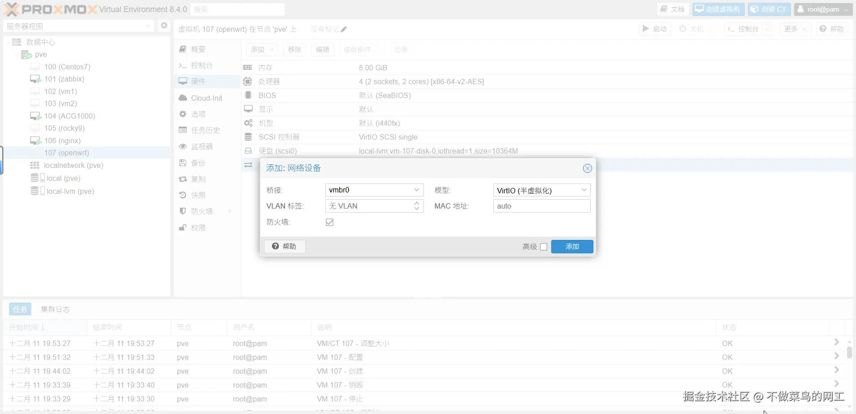Click the local (pve) storage icon
The height and width of the screenshot is (414, 856).
(38, 178)
